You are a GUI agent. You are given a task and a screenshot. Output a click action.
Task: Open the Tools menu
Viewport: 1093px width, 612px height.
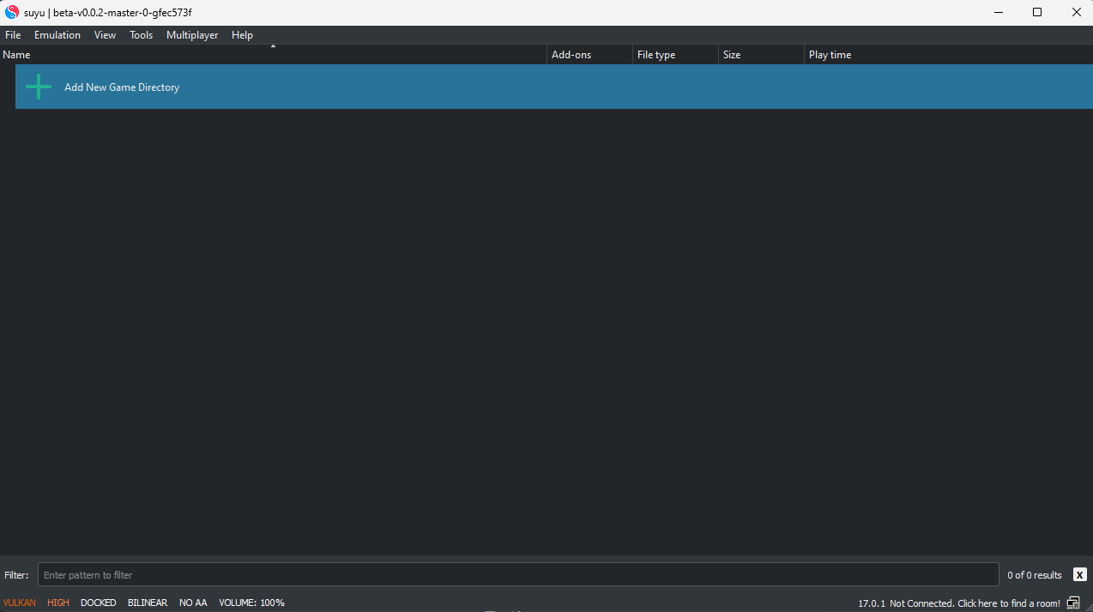141,35
